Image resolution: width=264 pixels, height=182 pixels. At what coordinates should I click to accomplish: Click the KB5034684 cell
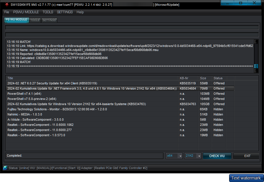(x=188, y=88)
